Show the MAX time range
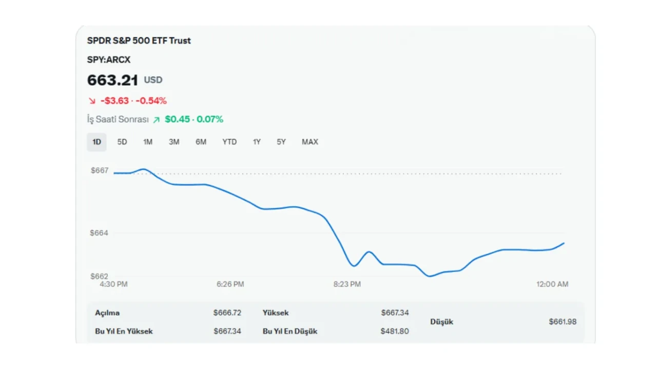The width and height of the screenshot is (657, 369). click(x=310, y=142)
